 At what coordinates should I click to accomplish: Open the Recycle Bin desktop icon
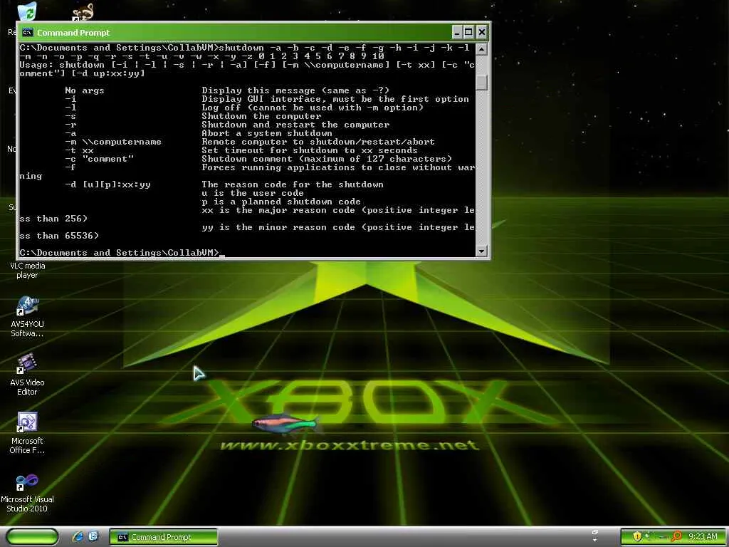point(27,11)
